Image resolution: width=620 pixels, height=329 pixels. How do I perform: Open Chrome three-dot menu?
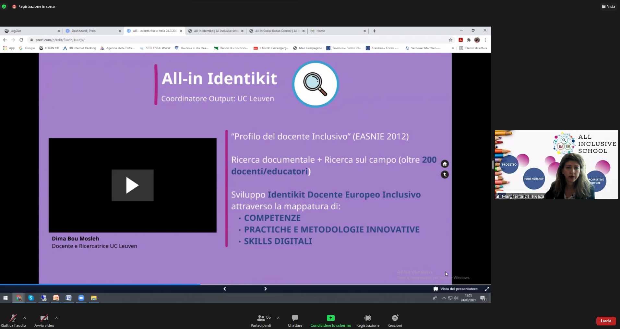click(x=485, y=40)
